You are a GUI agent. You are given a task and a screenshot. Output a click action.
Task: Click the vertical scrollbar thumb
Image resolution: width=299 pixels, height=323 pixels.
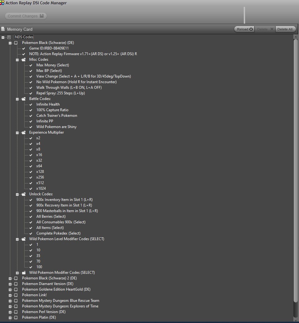pyautogui.click(x=296, y=170)
